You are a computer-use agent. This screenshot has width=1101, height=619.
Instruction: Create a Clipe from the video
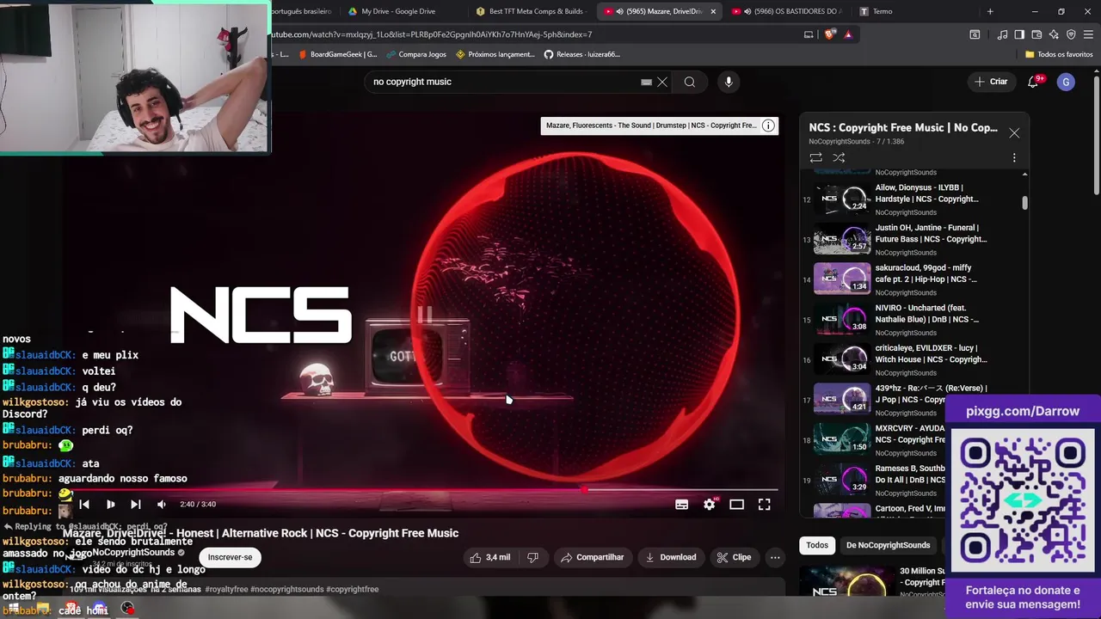[x=734, y=557]
